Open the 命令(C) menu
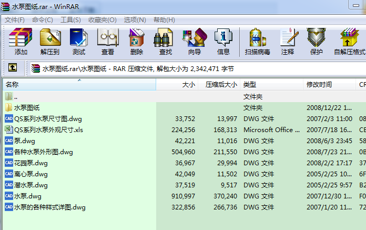This screenshot has width=366, height=230. click(x=42, y=20)
